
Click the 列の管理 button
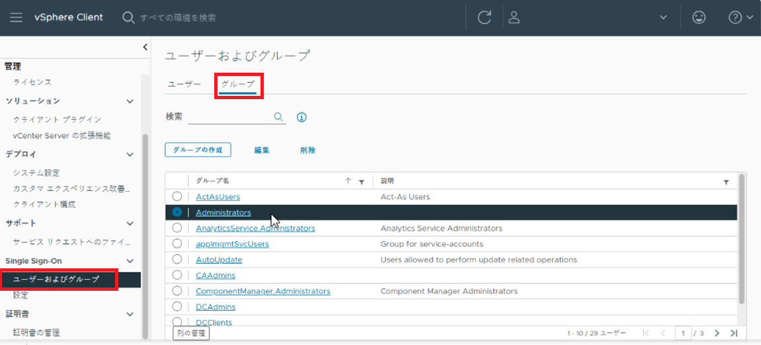tap(190, 333)
